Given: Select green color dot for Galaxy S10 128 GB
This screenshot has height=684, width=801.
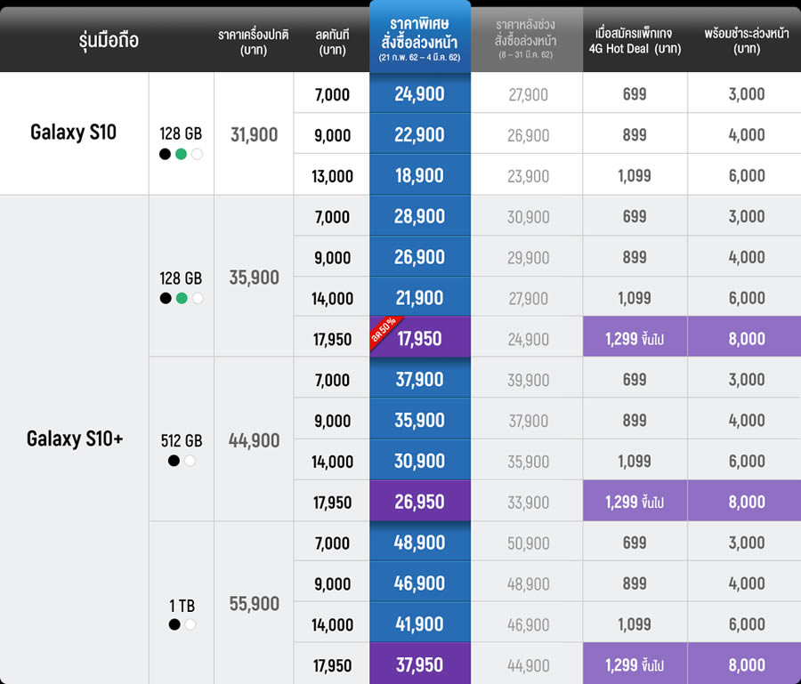Looking at the screenshot, I should tap(181, 154).
